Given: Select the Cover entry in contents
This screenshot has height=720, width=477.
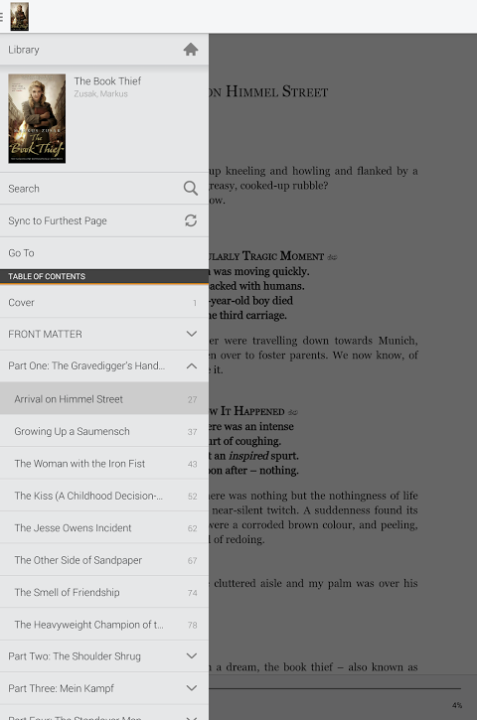Looking at the screenshot, I should (x=104, y=302).
